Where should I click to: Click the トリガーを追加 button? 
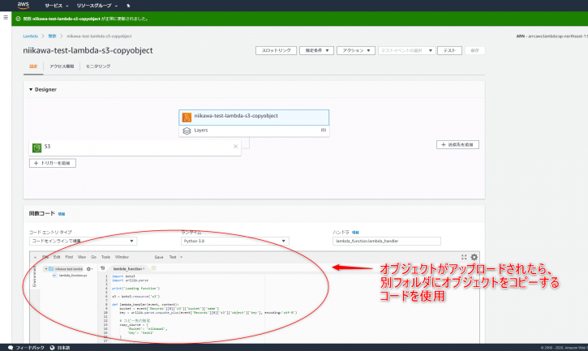(x=53, y=163)
